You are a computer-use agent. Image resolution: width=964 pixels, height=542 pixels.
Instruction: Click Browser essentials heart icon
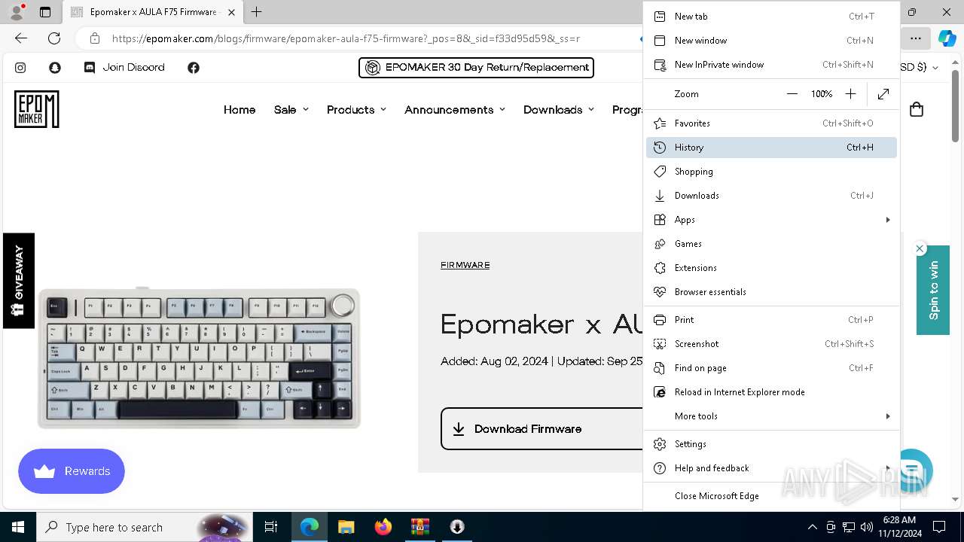point(660,292)
